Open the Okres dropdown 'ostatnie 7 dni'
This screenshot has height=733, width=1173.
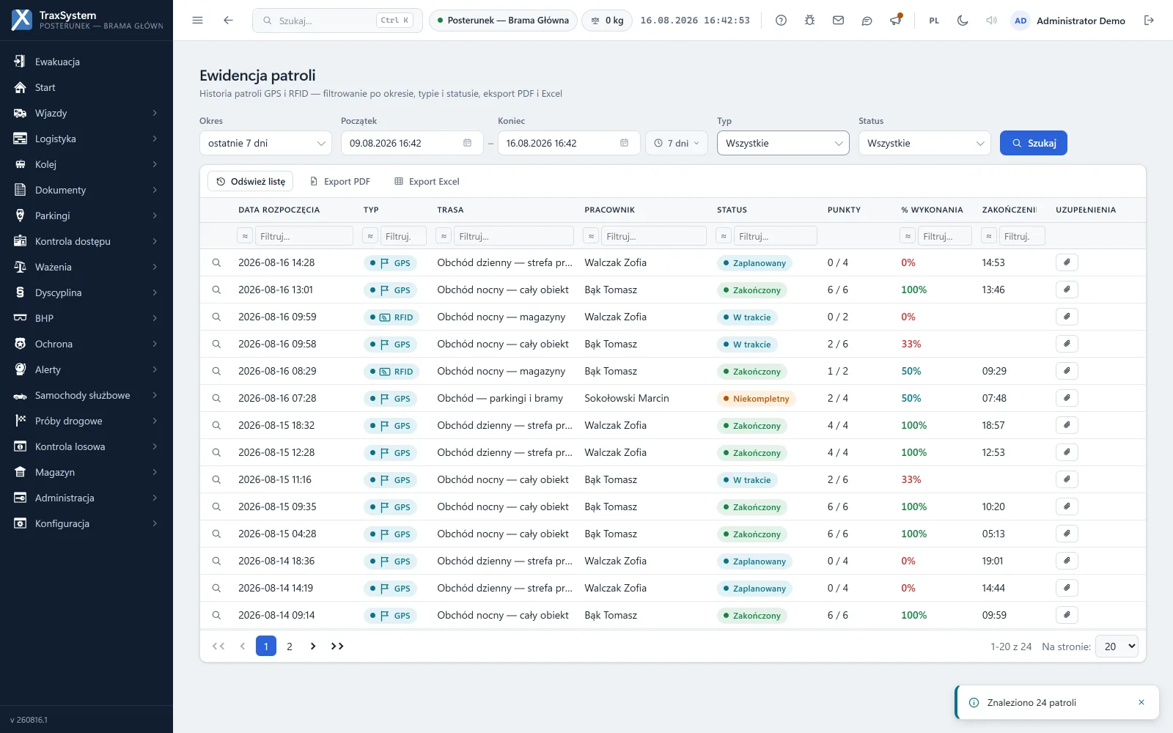(265, 143)
